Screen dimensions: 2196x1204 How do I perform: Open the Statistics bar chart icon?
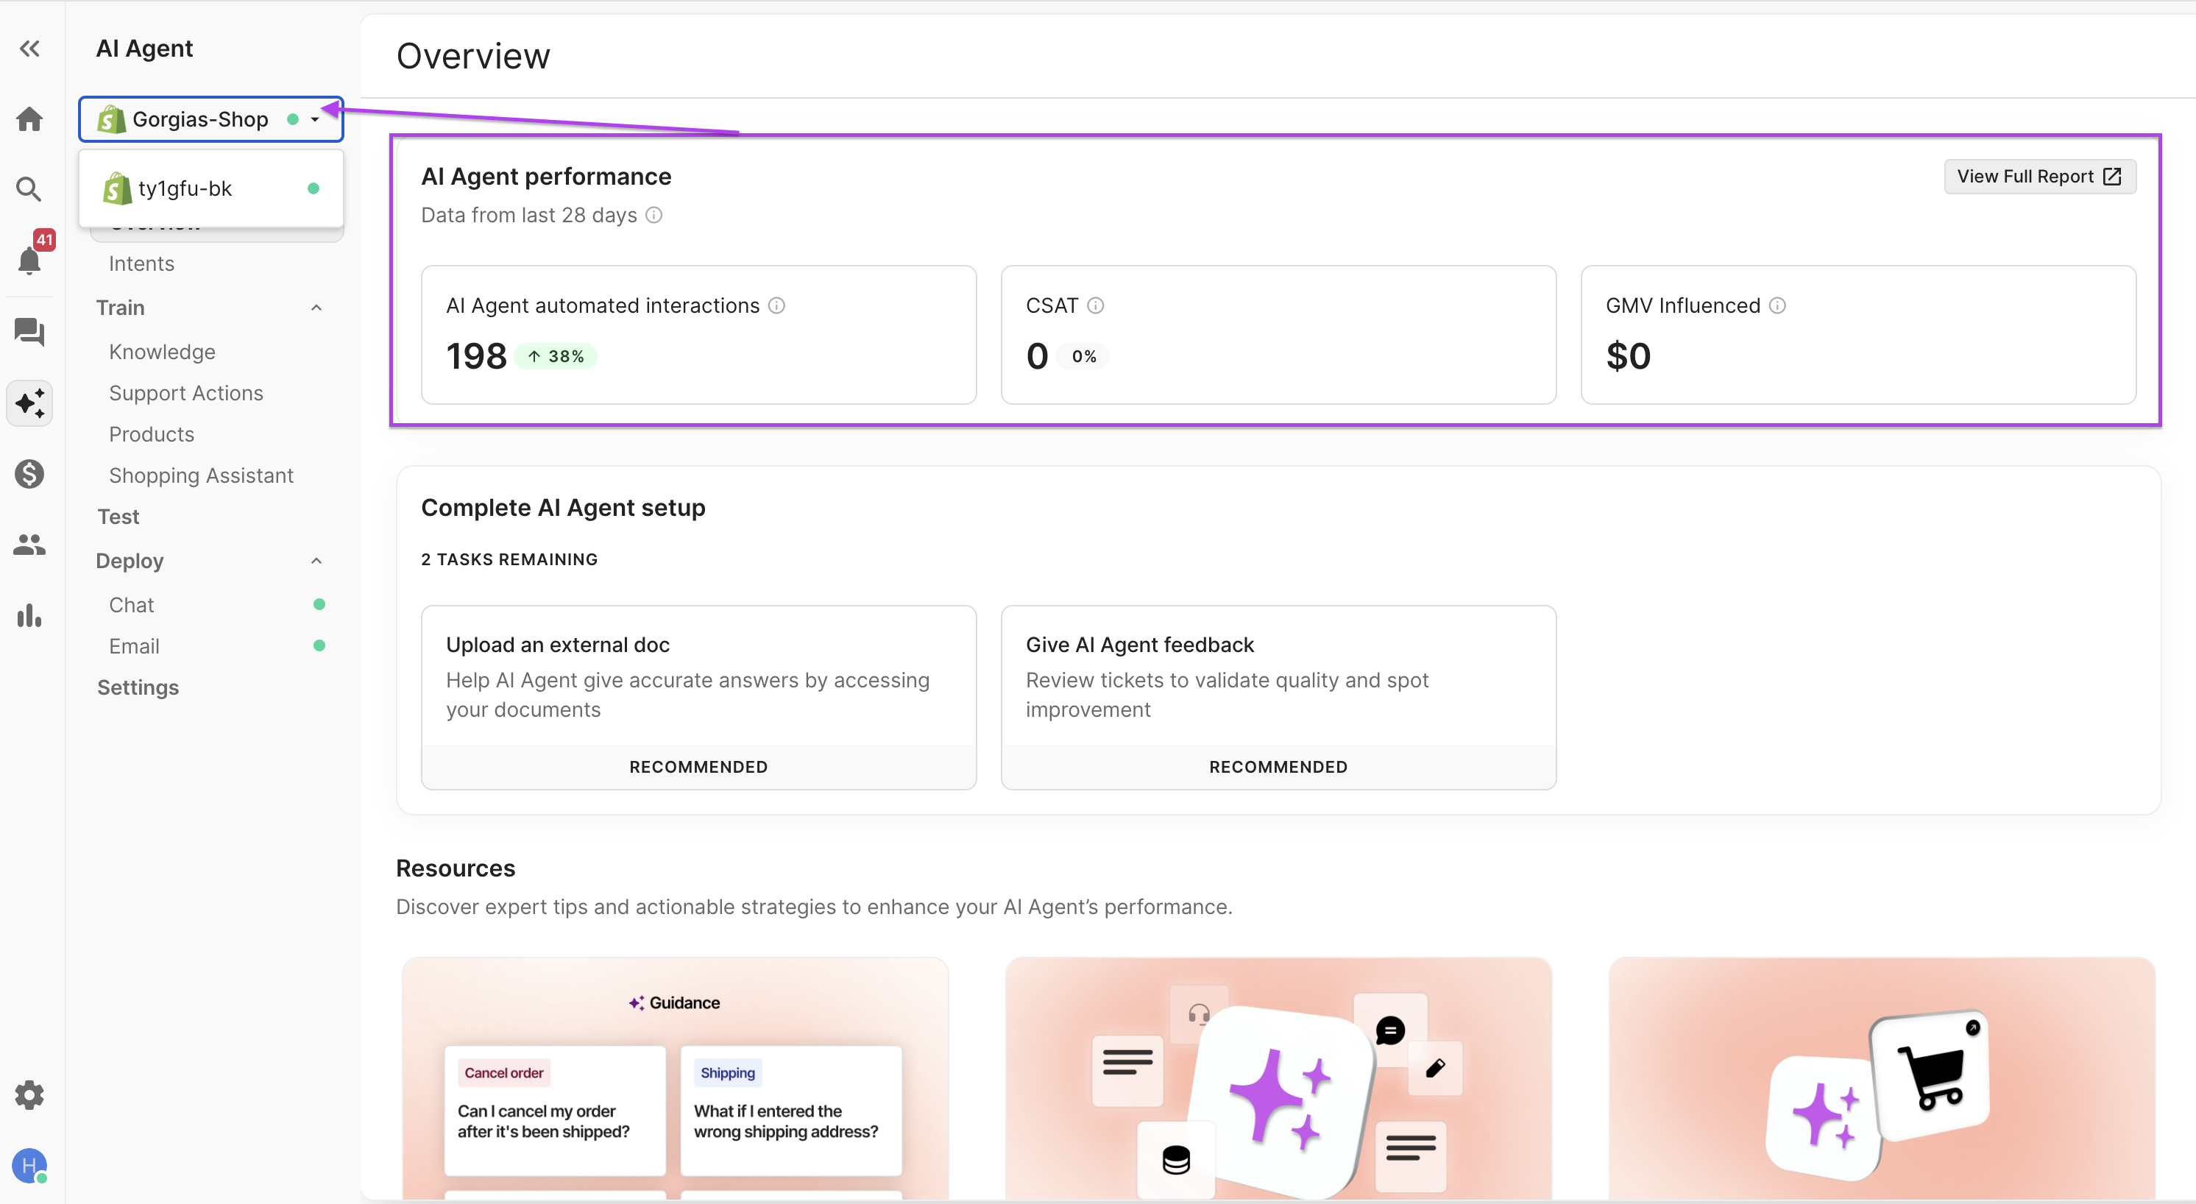click(x=30, y=615)
